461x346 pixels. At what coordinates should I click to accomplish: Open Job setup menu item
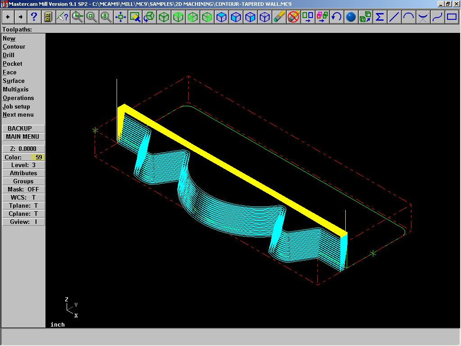[16, 106]
